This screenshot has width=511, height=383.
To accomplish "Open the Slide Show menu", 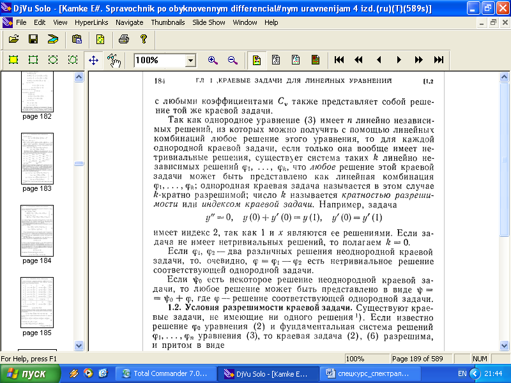I will pyautogui.click(x=209, y=22).
